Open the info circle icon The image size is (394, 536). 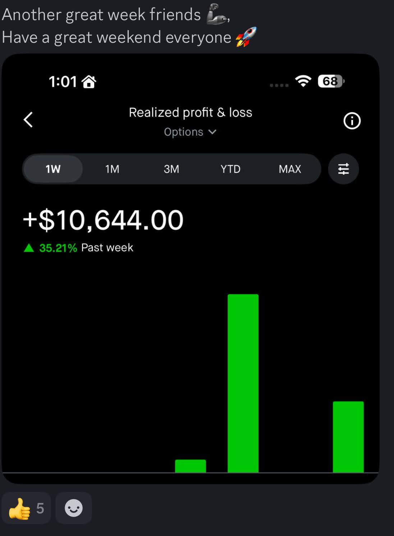point(352,121)
